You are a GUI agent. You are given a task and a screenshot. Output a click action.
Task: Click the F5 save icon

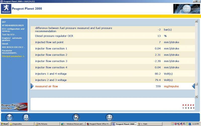point(76,117)
